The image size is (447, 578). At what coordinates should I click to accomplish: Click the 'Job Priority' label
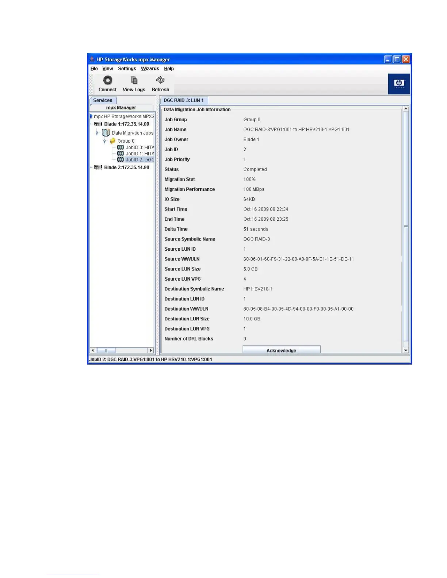(x=177, y=159)
